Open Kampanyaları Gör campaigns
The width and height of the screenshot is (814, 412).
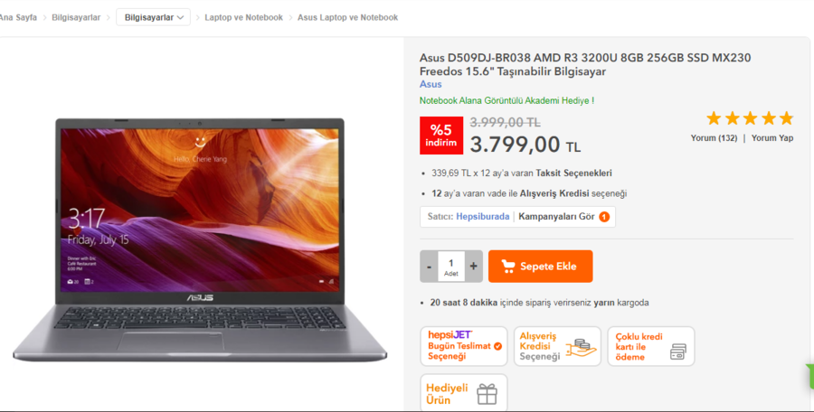(556, 216)
